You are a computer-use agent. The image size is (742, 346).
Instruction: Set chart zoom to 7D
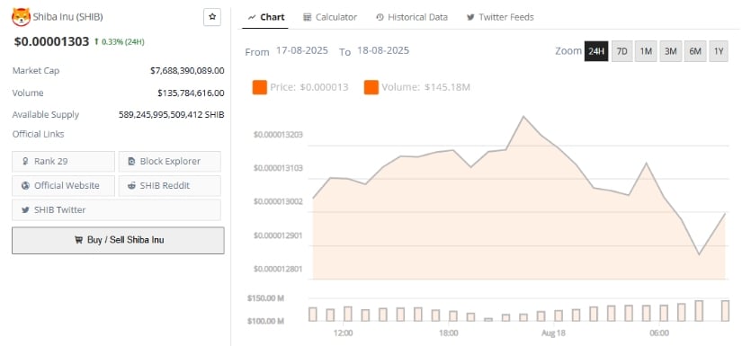[x=621, y=51]
